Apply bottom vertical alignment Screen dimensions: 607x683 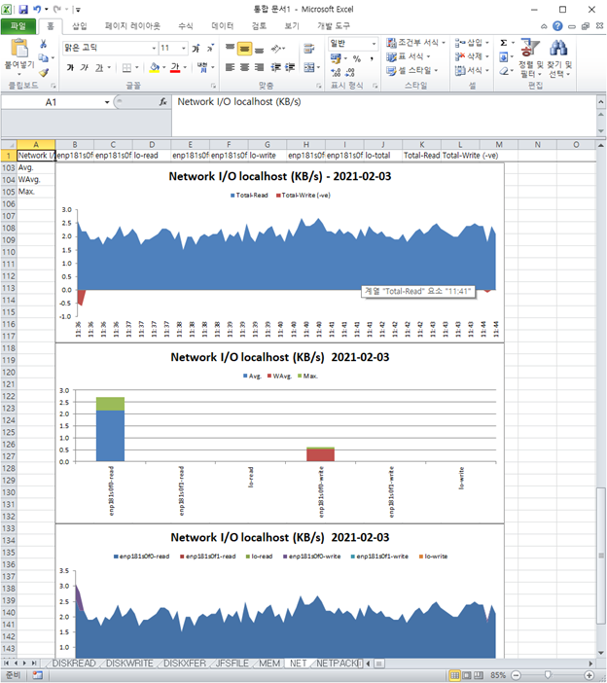pos(260,49)
